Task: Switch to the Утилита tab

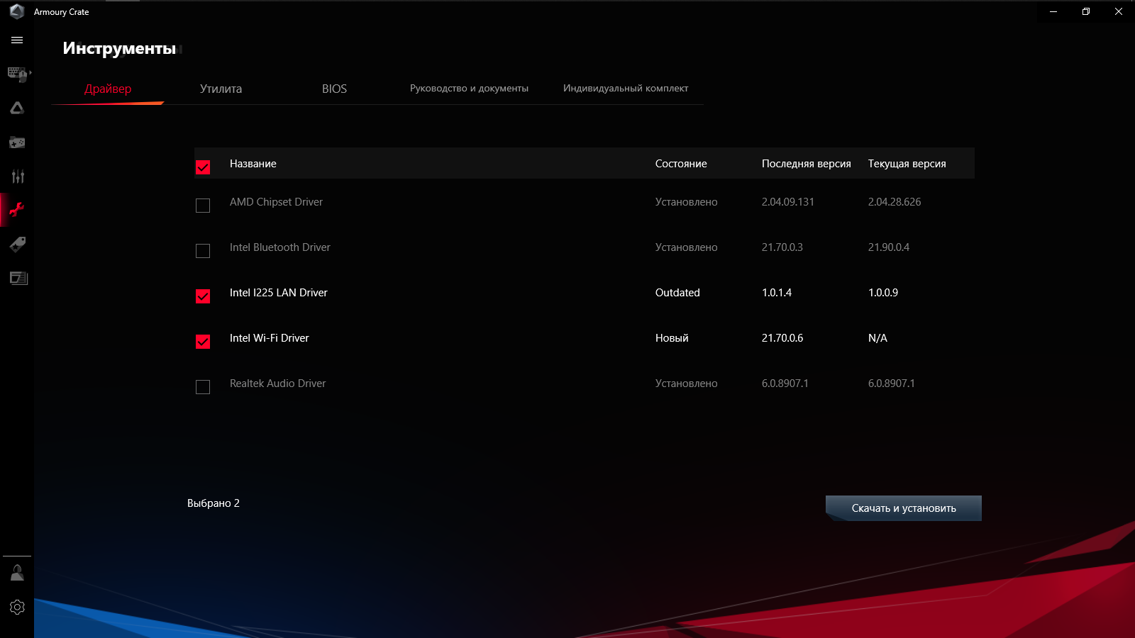Action: [x=221, y=89]
